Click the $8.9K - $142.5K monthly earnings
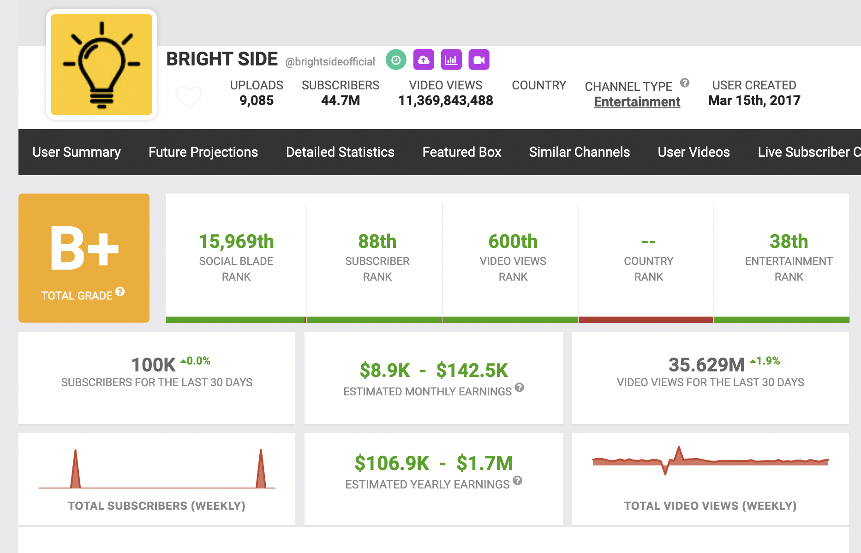861x553 pixels. coord(434,370)
